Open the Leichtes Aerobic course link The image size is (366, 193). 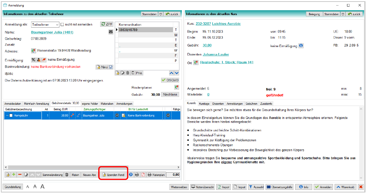tap(226, 24)
